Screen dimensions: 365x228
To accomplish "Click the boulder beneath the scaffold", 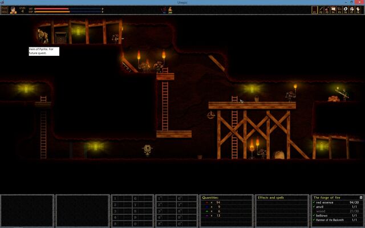I will click(279, 155).
